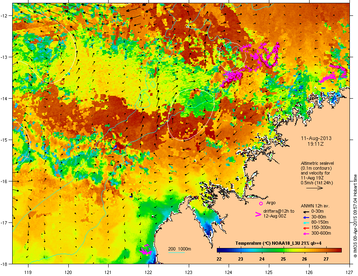Click magenta drifter cluster near 122E 17.6S

point(146,250)
